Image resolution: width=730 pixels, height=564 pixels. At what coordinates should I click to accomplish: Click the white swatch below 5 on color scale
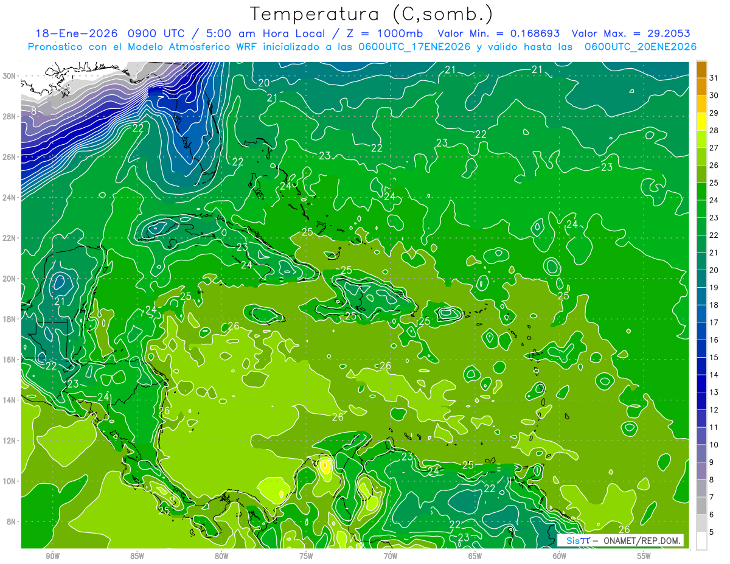click(x=701, y=541)
